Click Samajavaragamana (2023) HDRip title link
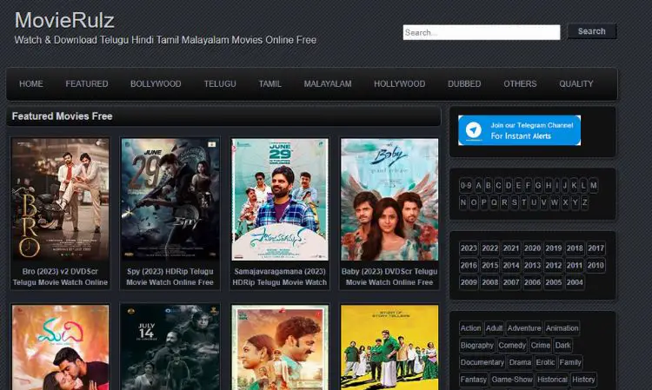The height and width of the screenshot is (390, 652). 280,276
